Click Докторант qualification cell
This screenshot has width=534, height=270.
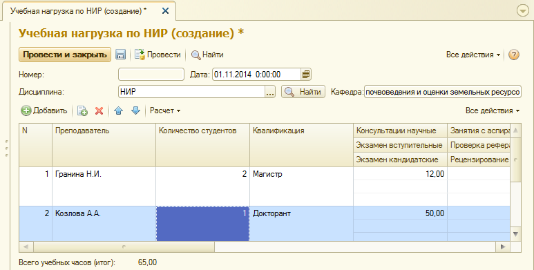click(x=301, y=224)
